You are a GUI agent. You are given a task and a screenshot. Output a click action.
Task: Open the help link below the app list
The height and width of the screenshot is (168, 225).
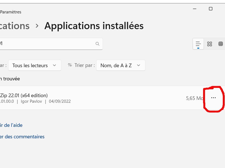[11, 125]
